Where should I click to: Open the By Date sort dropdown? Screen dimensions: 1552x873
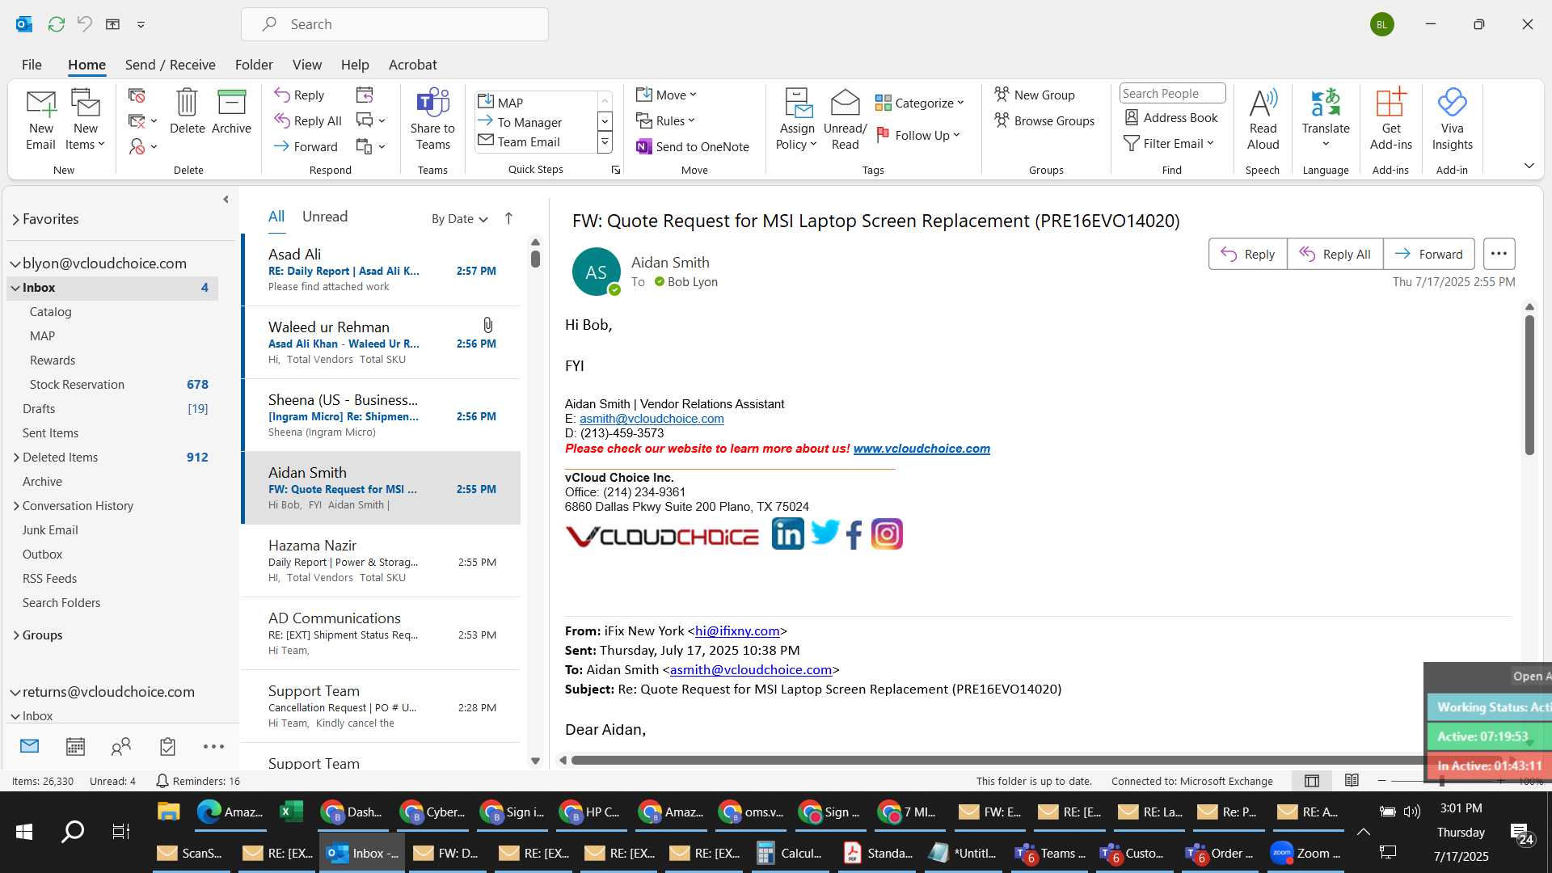[x=459, y=219]
